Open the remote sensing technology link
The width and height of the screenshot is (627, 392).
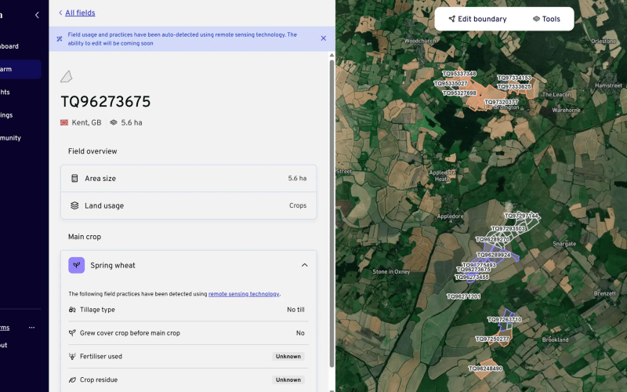pyautogui.click(x=244, y=294)
